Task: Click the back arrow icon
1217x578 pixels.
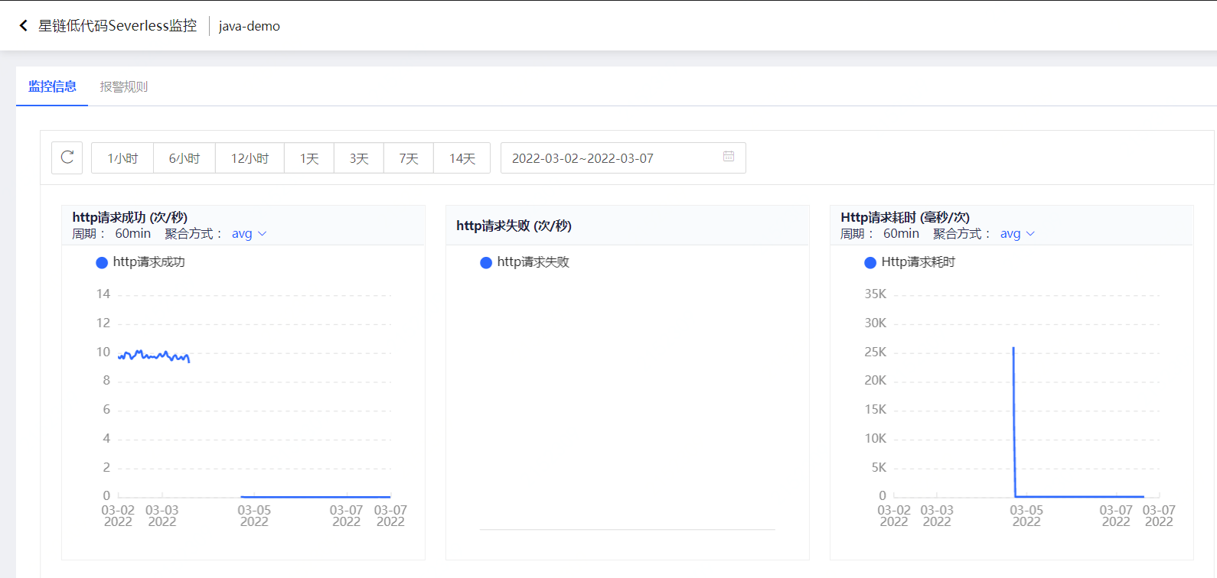Action: pos(23,26)
